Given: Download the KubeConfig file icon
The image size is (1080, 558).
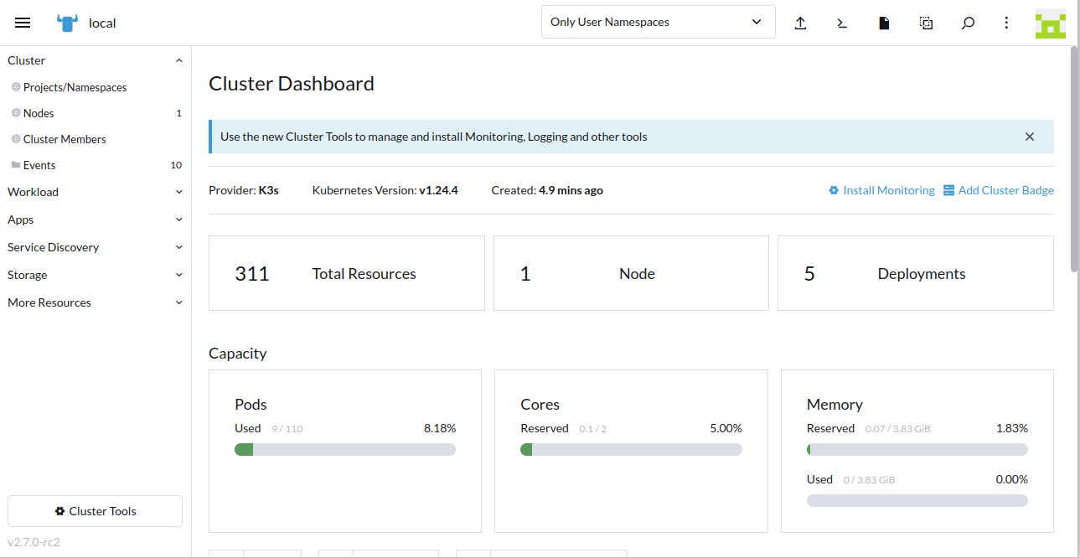Looking at the screenshot, I should [884, 23].
